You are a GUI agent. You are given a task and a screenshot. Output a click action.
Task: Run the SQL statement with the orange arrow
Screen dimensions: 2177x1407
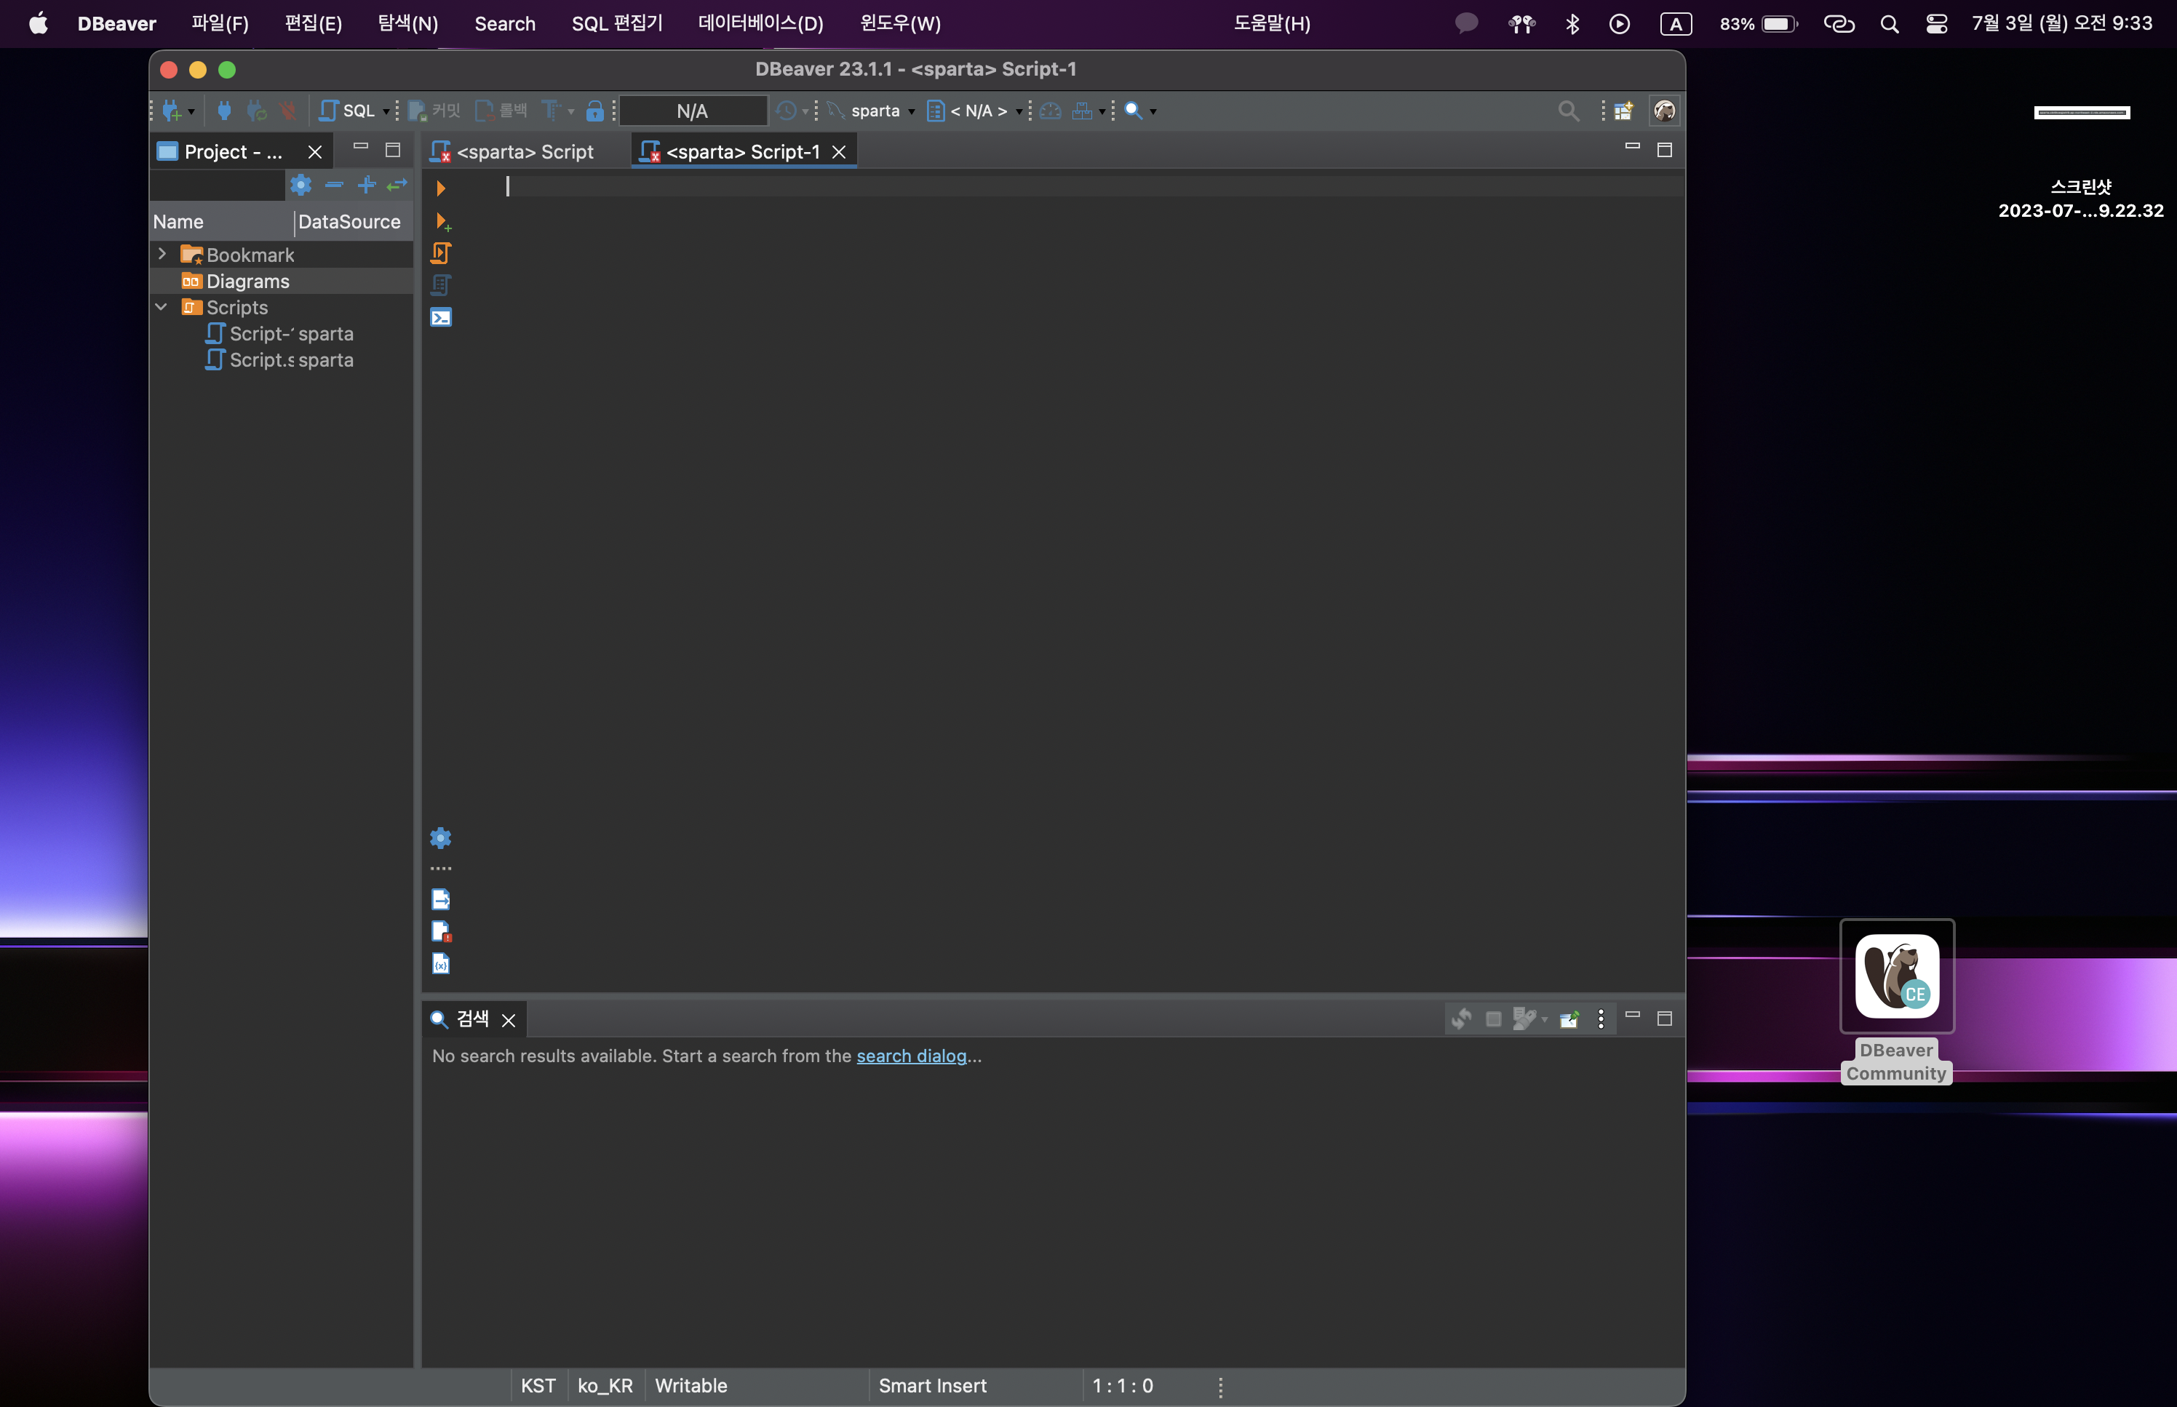440,188
